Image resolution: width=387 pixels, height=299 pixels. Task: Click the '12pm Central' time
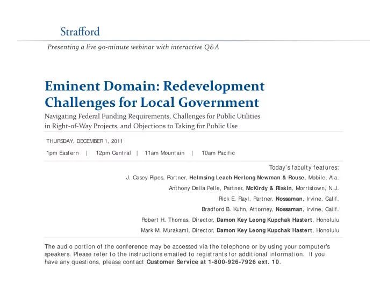[x=113, y=153]
